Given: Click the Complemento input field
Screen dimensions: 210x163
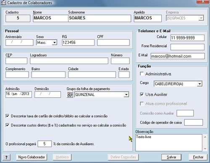Looking at the screenshot, I should point(17,75).
